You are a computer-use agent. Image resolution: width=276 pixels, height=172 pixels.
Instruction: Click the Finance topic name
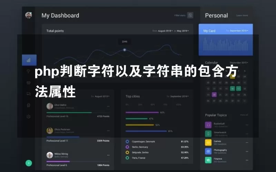(x=218, y=159)
